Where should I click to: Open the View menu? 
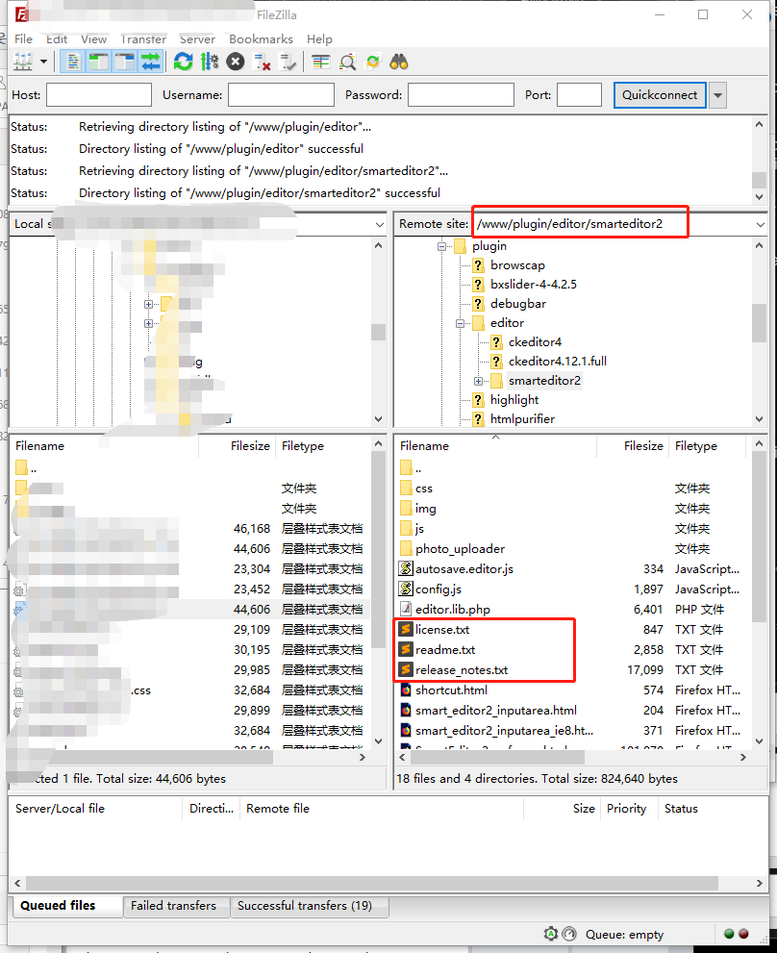(x=93, y=38)
